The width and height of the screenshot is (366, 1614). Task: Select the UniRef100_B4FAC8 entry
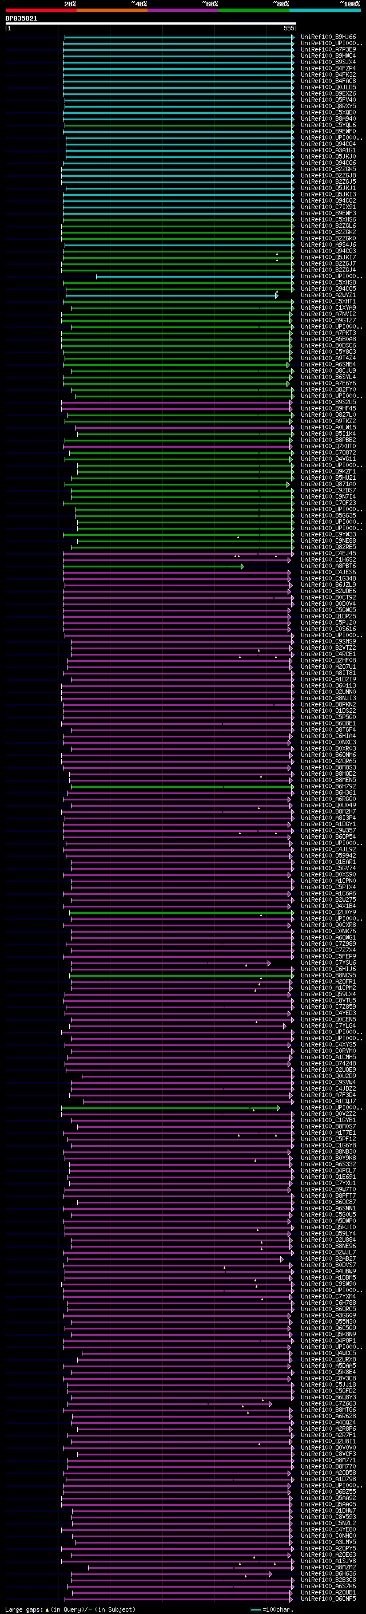point(328,81)
